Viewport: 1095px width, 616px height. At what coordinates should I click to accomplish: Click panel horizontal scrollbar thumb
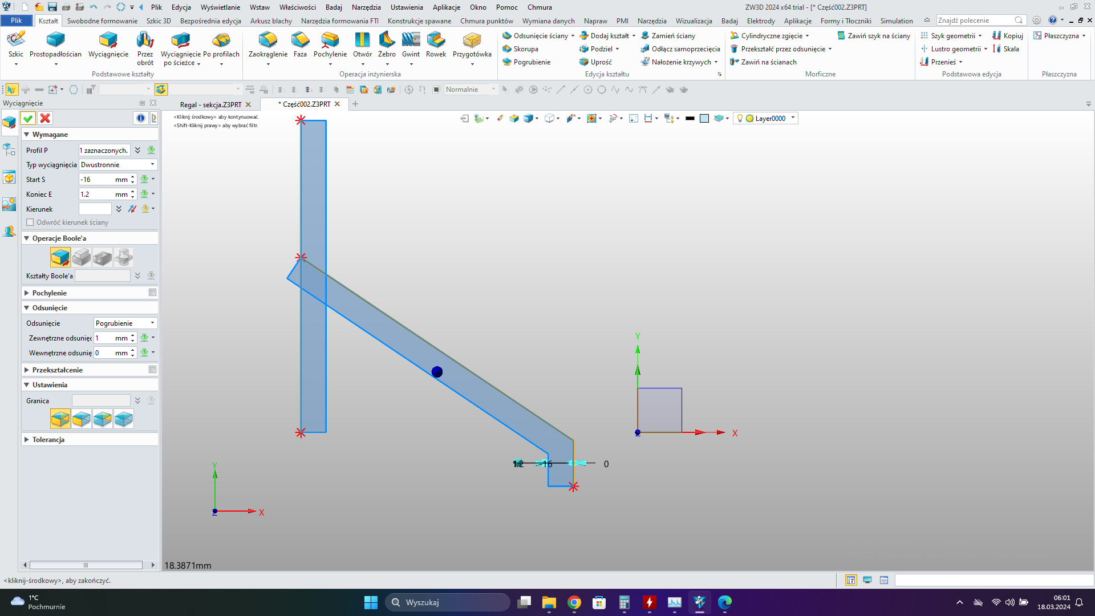(x=86, y=565)
